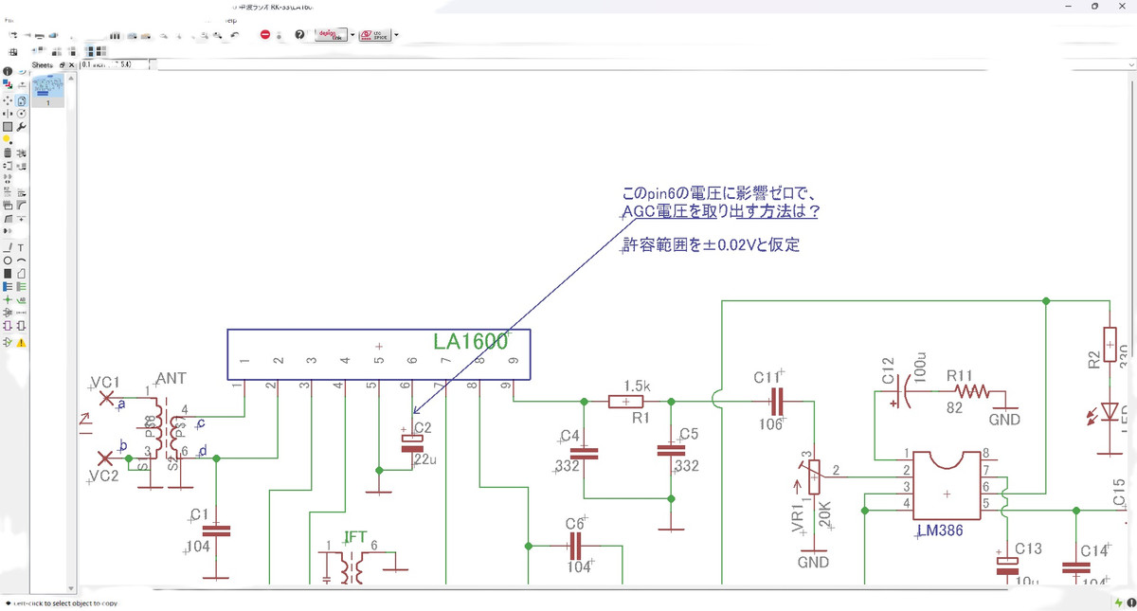Click the Undo arrow in the toolbar
The width and height of the screenshot is (1137, 611).
point(235,35)
